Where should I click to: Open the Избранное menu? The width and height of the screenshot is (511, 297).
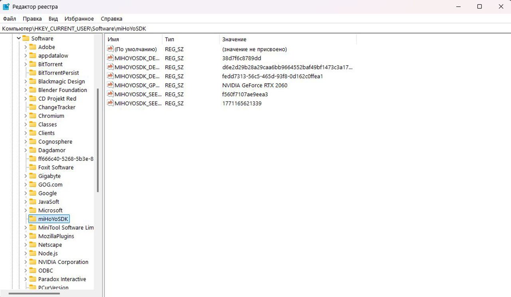point(79,19)
